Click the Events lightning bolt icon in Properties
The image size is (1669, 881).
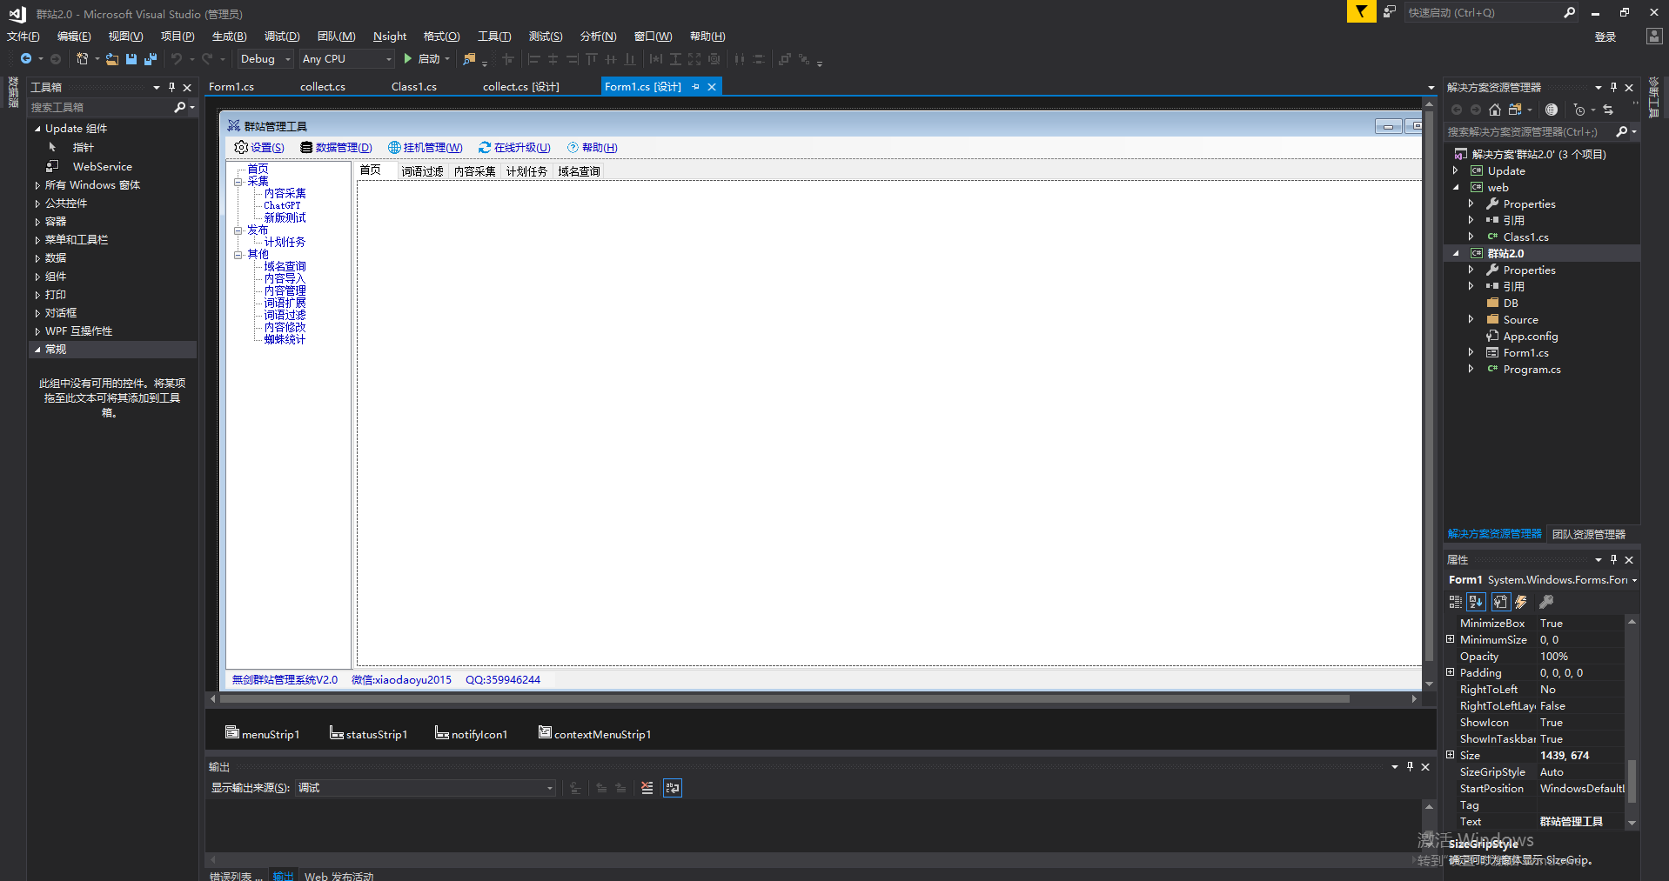pos(1521,602)
